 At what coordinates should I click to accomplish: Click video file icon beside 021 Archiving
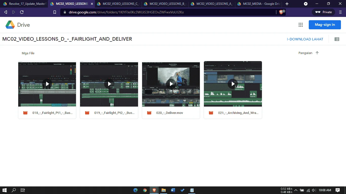click(x=211, y=113)
